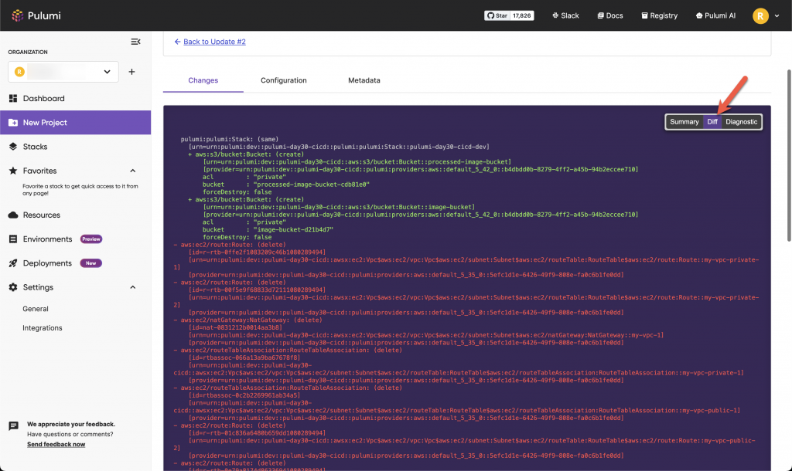The height and width of the screenshot is (471, 792).
Task: Click the id line "rtbassoc-066a13a9ba67678f8"
Action: (244, 358)
